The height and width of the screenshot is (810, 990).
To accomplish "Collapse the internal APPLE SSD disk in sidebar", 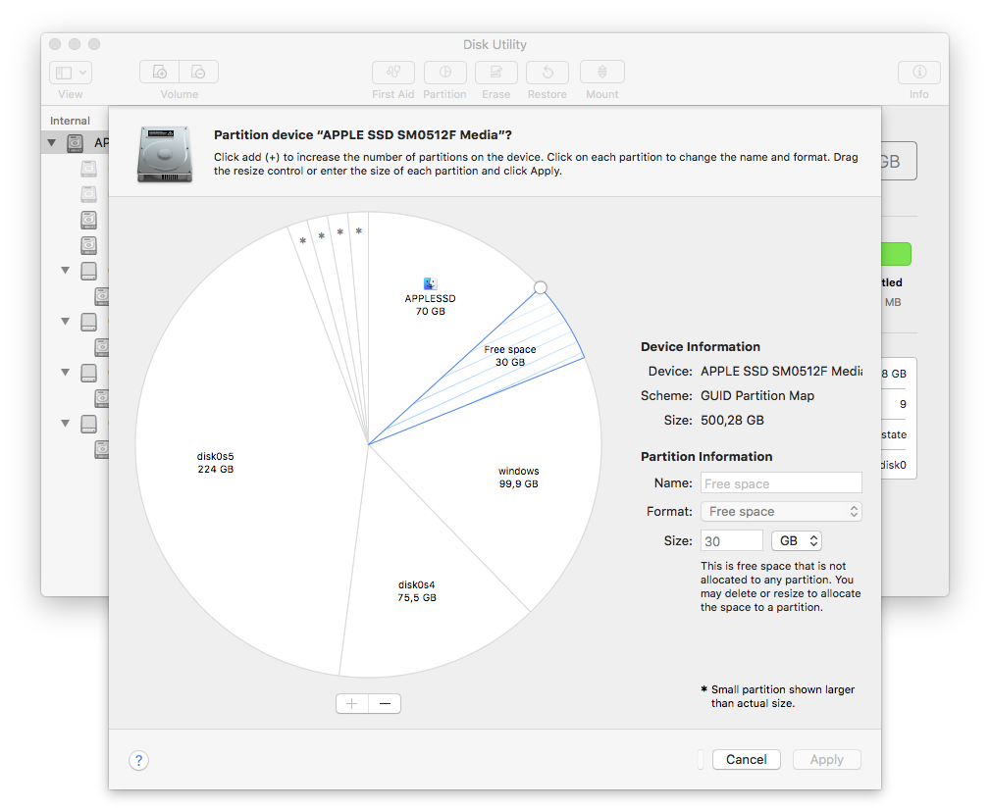I will pos(52,143).
